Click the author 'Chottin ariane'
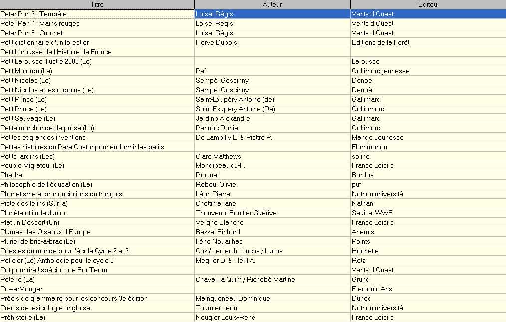This screenshot has width=506, height=322. tap(216, 203)
